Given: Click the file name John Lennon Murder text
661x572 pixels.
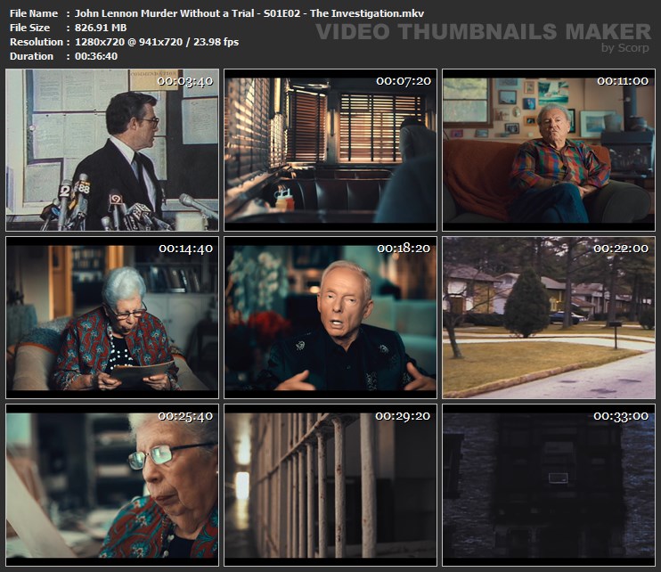Looking at the screenshot, I should tap(249, 13).
